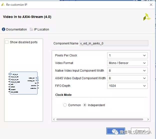The image size is (156, 139).
Task: Expand the vtiming_out port plus icon
Action: 36,80
